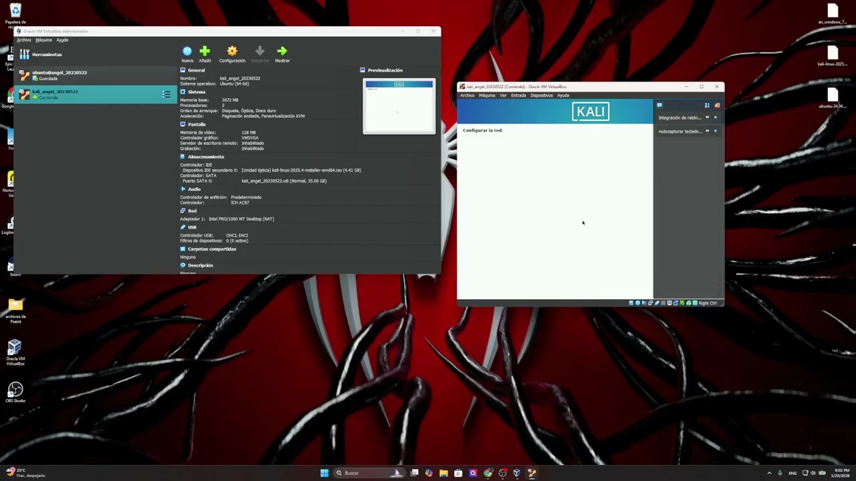Click network indicator in VM status bar
Screen dimensions: 856x481
click(650, 303)
